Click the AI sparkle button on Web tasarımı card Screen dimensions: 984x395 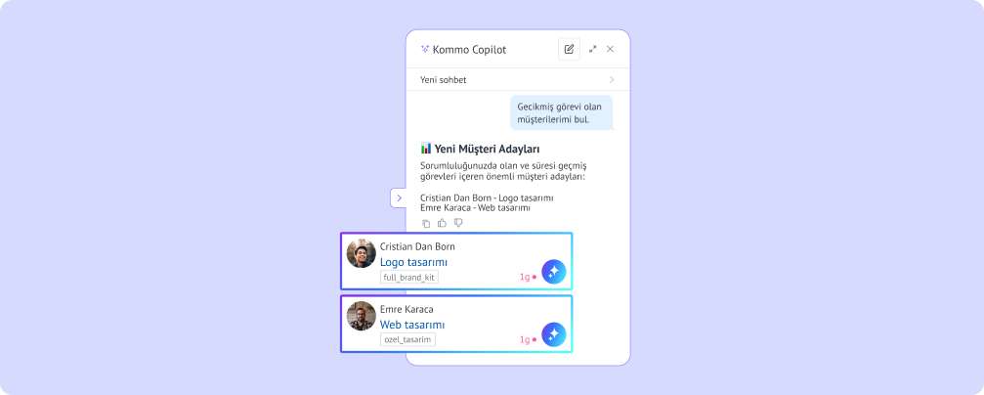coord(553,334)
